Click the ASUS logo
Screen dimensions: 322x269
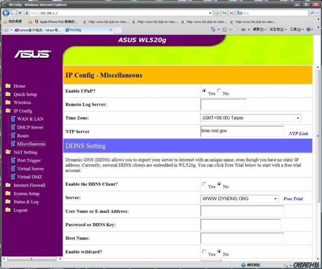tap(32, 54)
